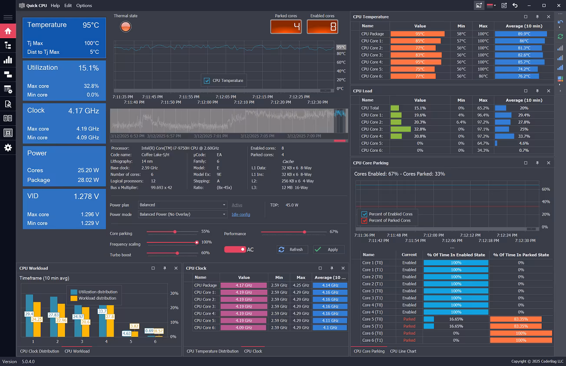Click the undo arrow in the title bar
This screenshot has height=366, width=566.
(515, 6)
